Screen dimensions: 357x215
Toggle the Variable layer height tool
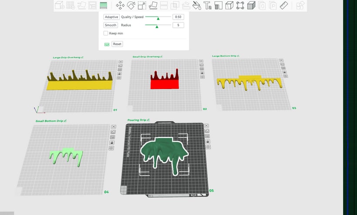point(103,5)
